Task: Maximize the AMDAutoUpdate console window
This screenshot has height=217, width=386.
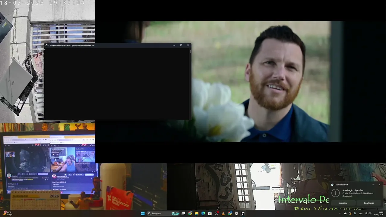Action: (x=181, y=45)
